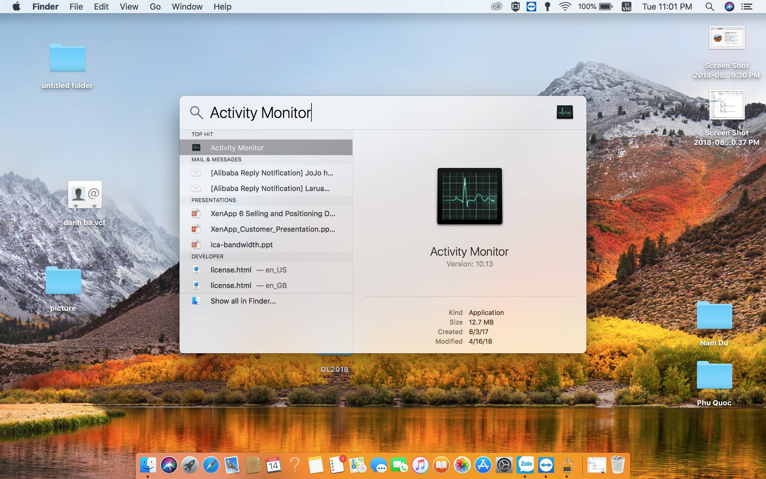Open App Store in Dock

483,465
